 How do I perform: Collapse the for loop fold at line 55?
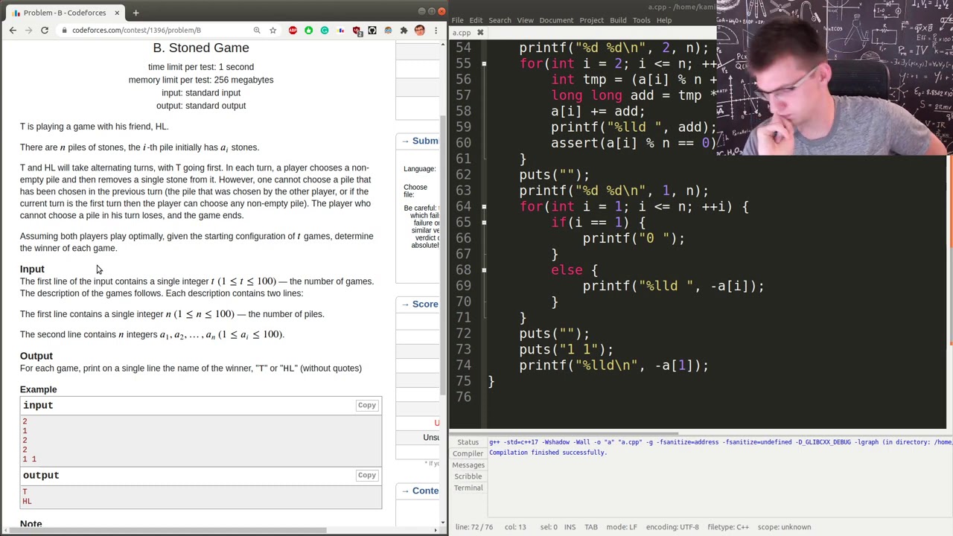coord(483,63)
